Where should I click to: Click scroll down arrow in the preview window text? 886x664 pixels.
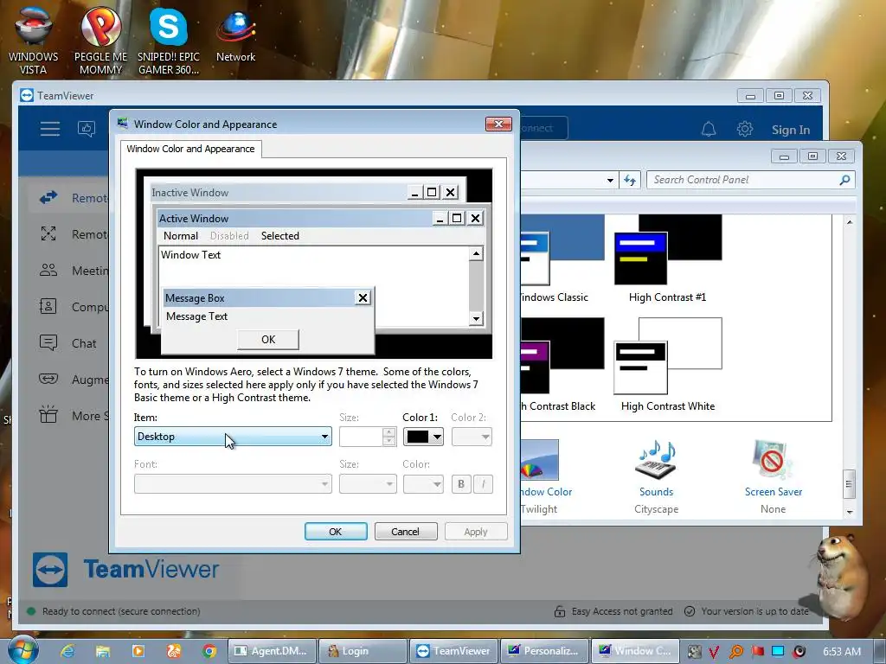click(x=477, y=319)
